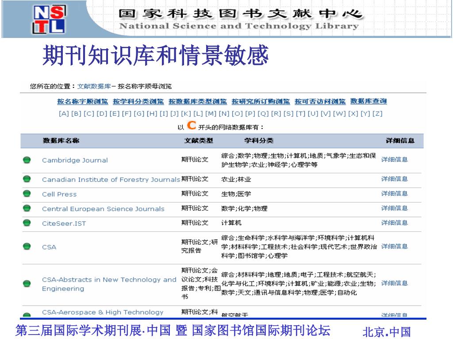Viewport: 453px width, 339px height.
Task: Select letter [P] in the alphabet index
Action: 250,113
